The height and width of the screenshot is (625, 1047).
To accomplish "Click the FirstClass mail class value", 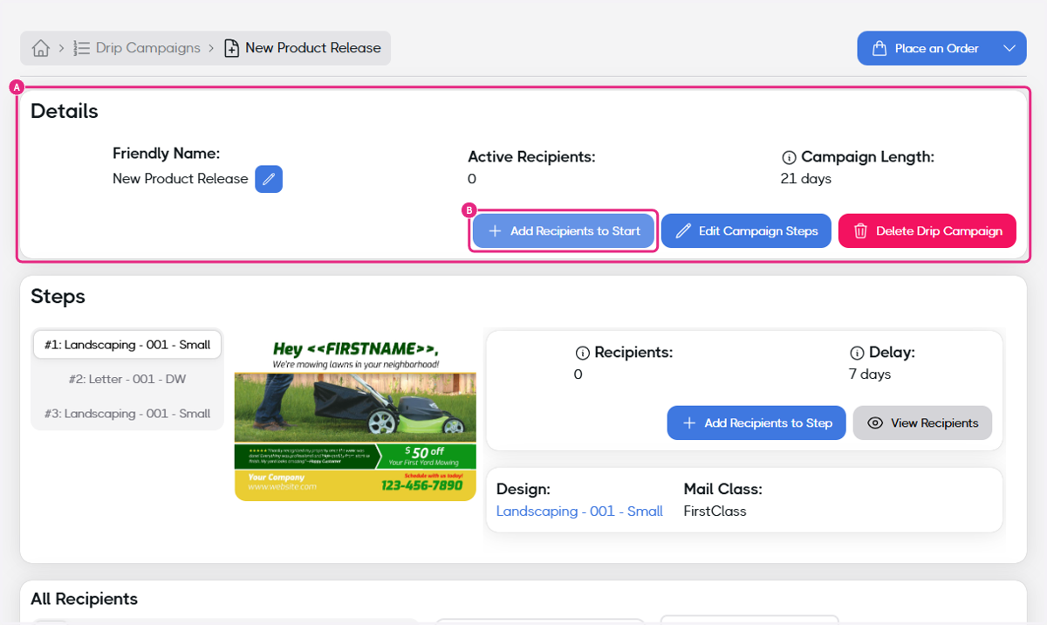I will (715, 512).
